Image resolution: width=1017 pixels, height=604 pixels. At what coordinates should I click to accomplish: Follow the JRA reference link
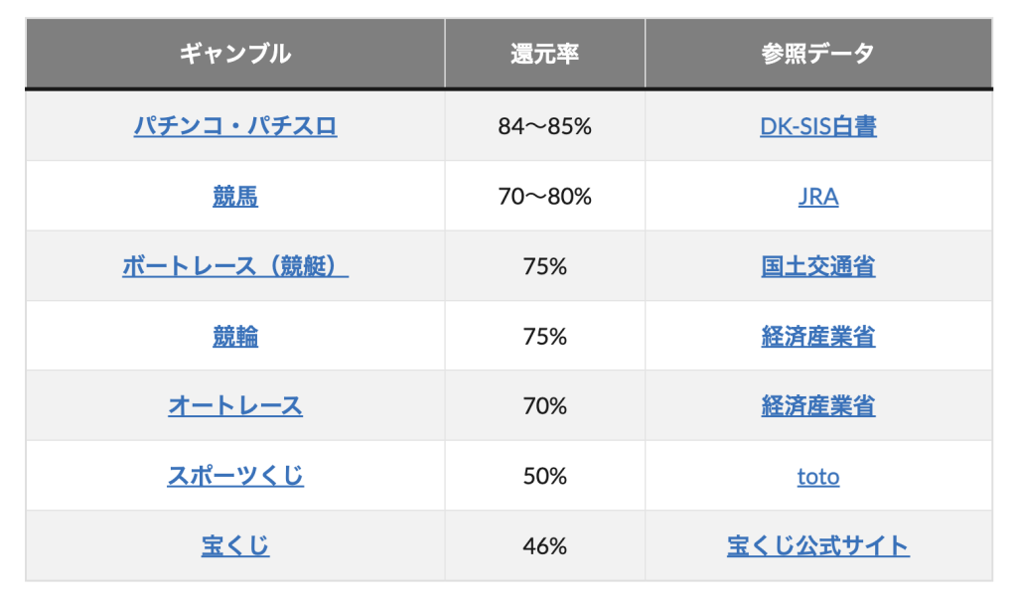[x=818, y=197]
